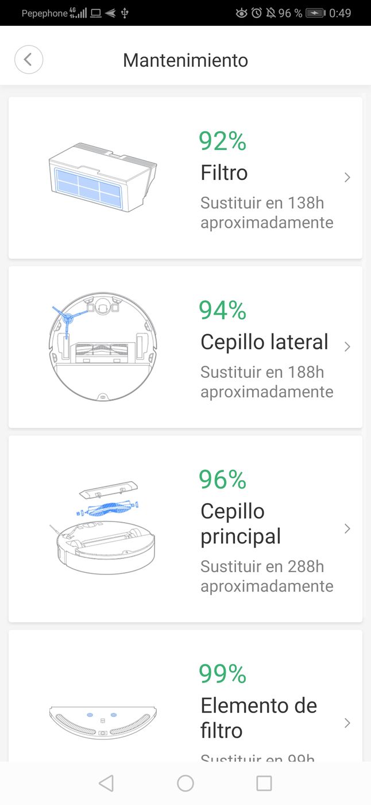Expand Cepillo principal details chevron
Image resolution: width=371 pixels, height=805 pixels.
click(x=347, y=529)
